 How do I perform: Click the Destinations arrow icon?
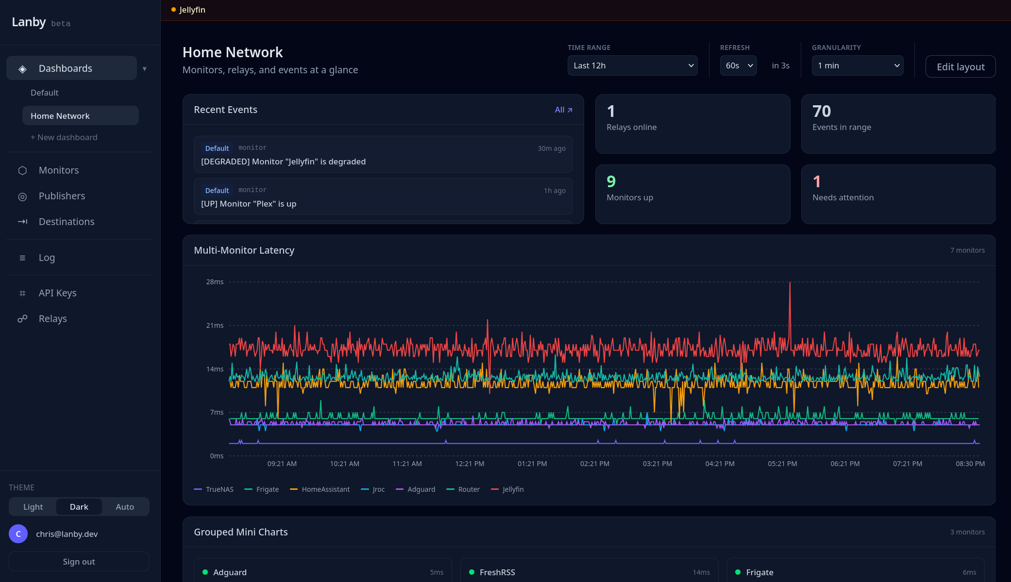tap(22, 222)
